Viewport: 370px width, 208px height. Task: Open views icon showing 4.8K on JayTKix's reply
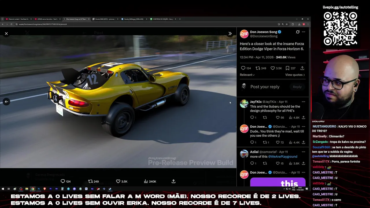pyautogui.click(x=291, y=118)
